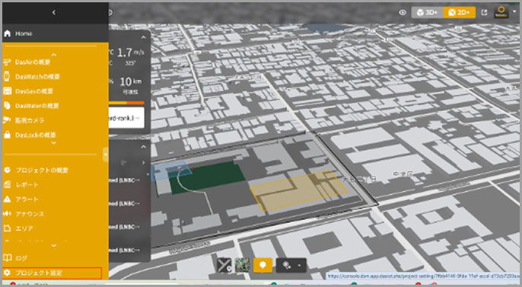Click the DasWatch watch icon

pos(7,77)
